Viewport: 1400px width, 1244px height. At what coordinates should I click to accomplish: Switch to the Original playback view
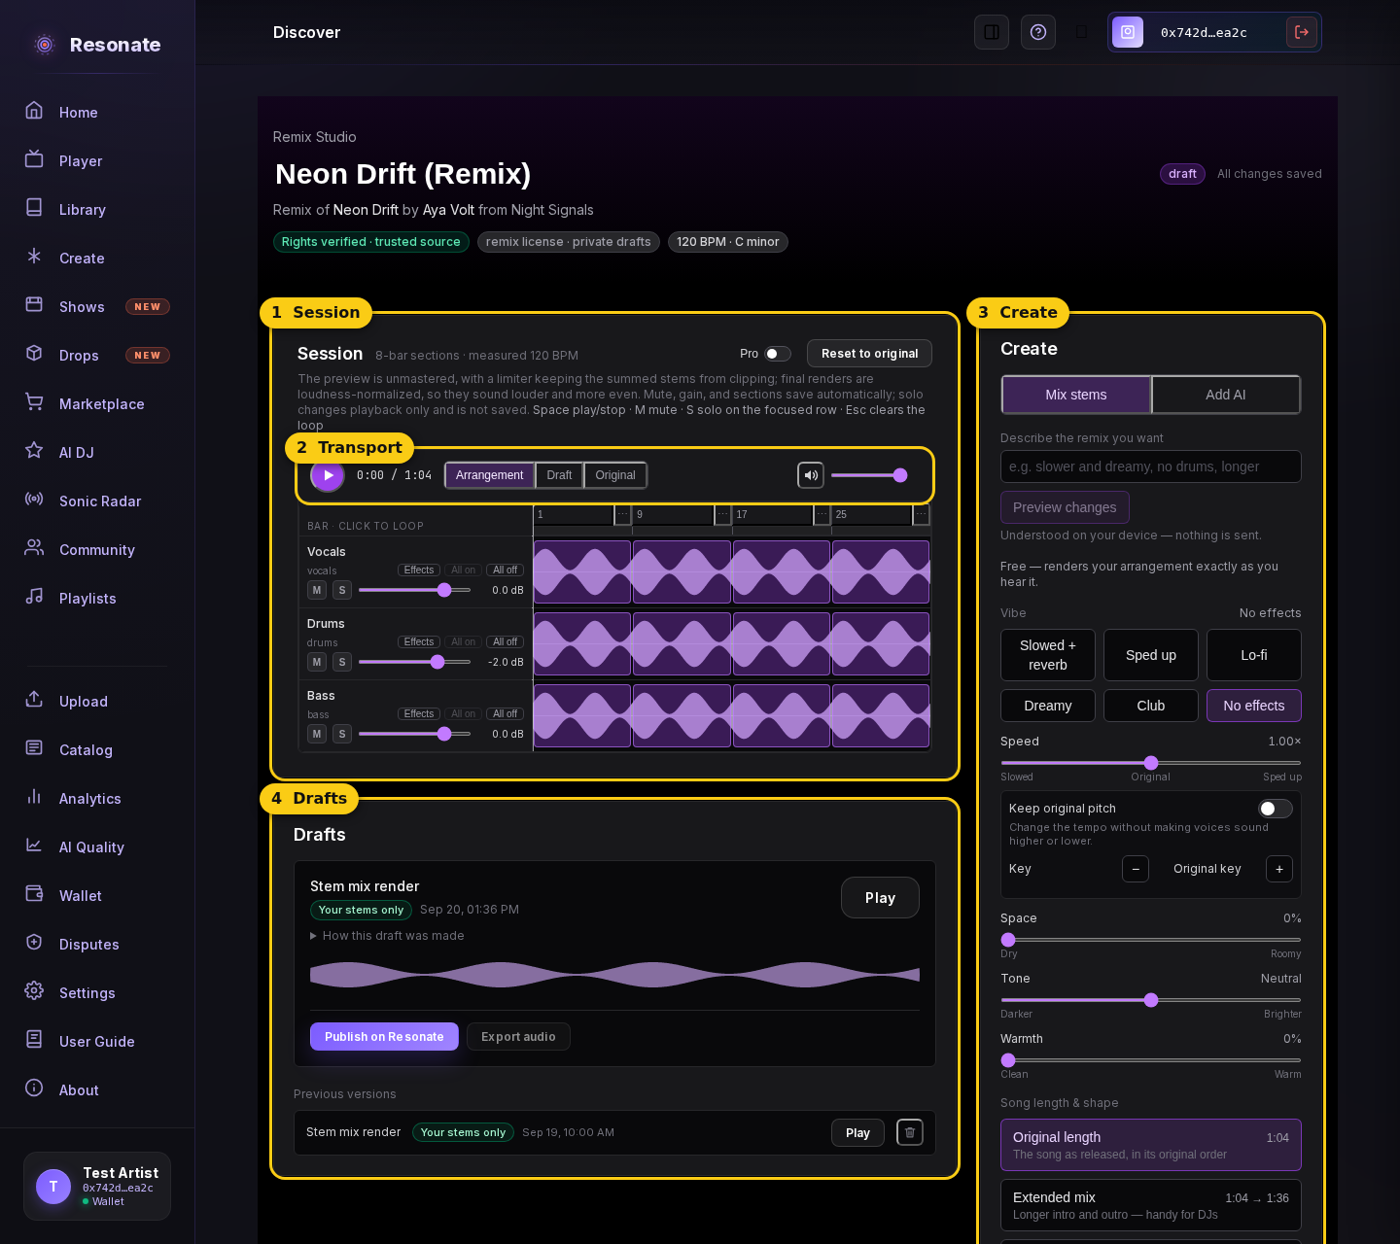615,475
